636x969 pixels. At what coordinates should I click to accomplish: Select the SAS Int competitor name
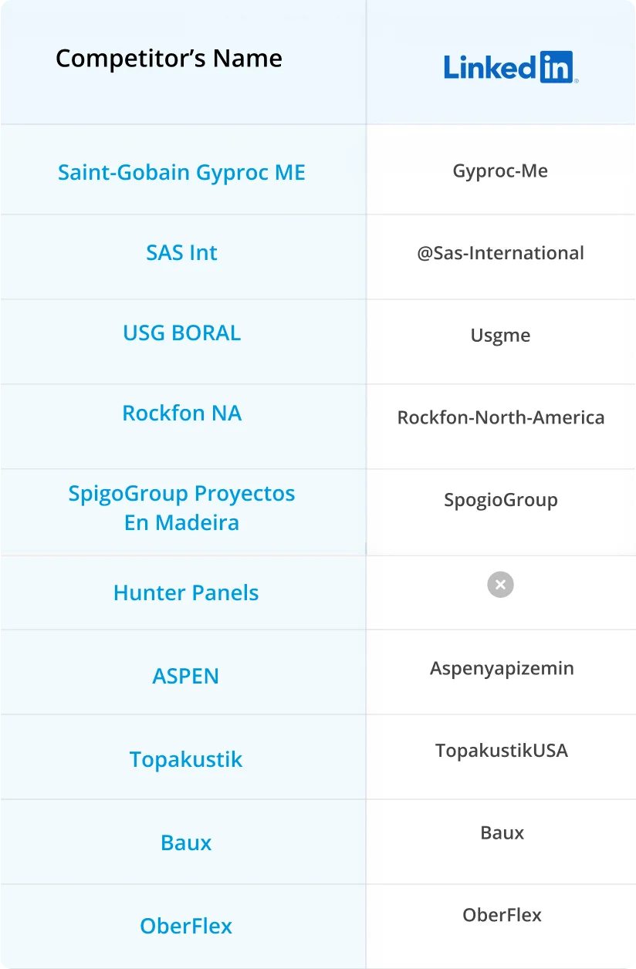coord(181,252)
